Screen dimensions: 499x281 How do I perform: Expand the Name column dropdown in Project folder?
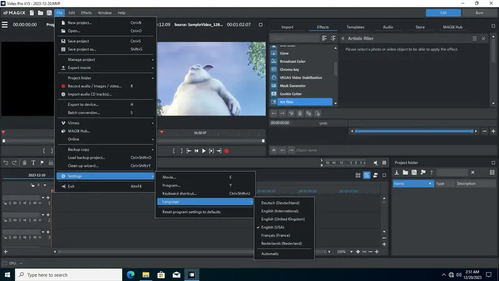tap(429, 184)
